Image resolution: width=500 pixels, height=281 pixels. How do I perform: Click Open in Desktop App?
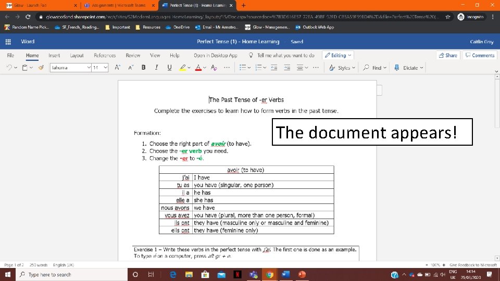[x=216, y=56]
